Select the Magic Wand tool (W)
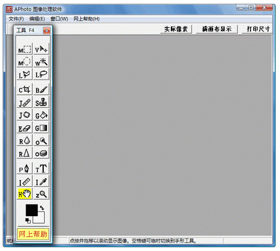280x251 pixels. point(41,62)
